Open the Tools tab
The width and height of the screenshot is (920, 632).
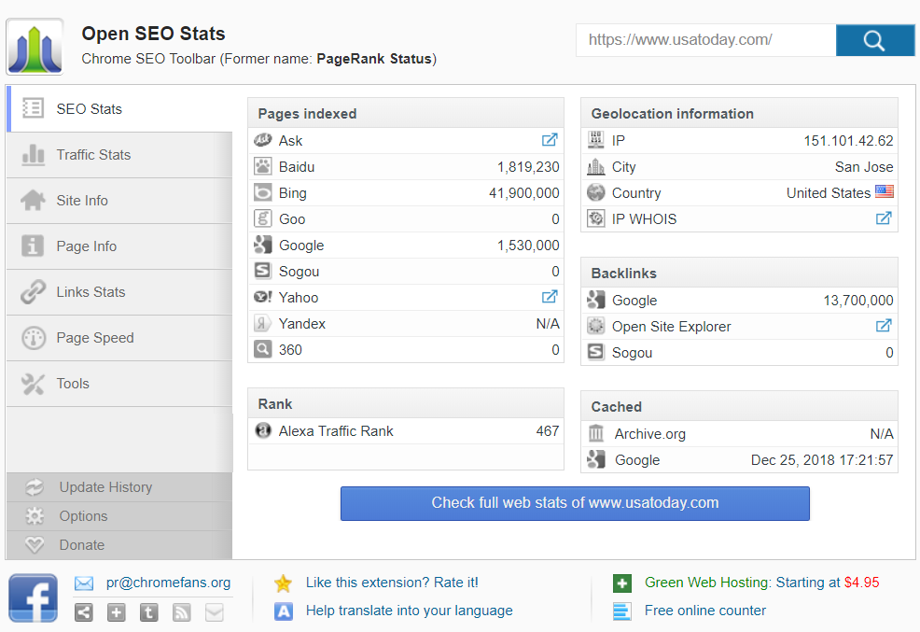point(73,384)
